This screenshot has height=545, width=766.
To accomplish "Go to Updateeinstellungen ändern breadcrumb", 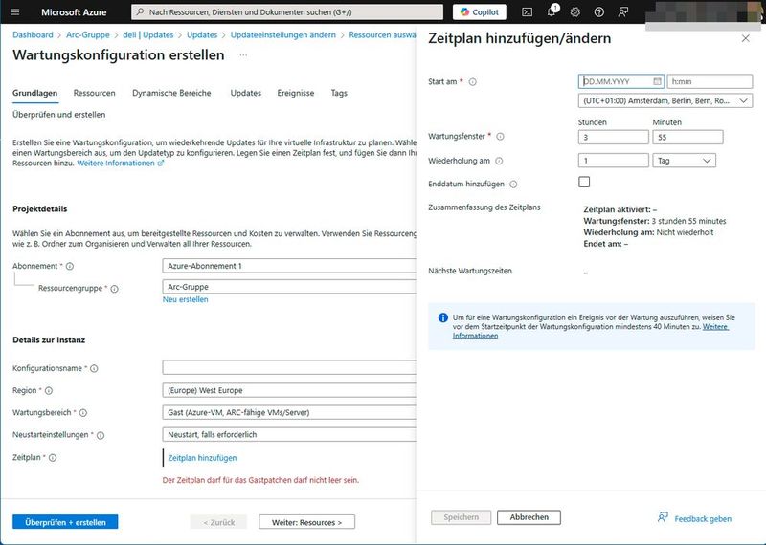I will click(x=283, y=35).
